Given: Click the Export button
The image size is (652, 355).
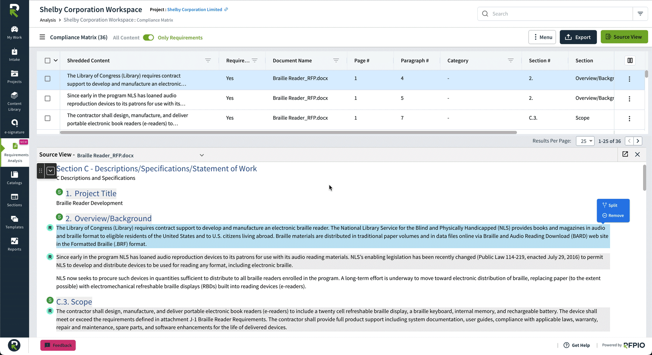Looking at the screenshot, I should [x=578, y=37].
